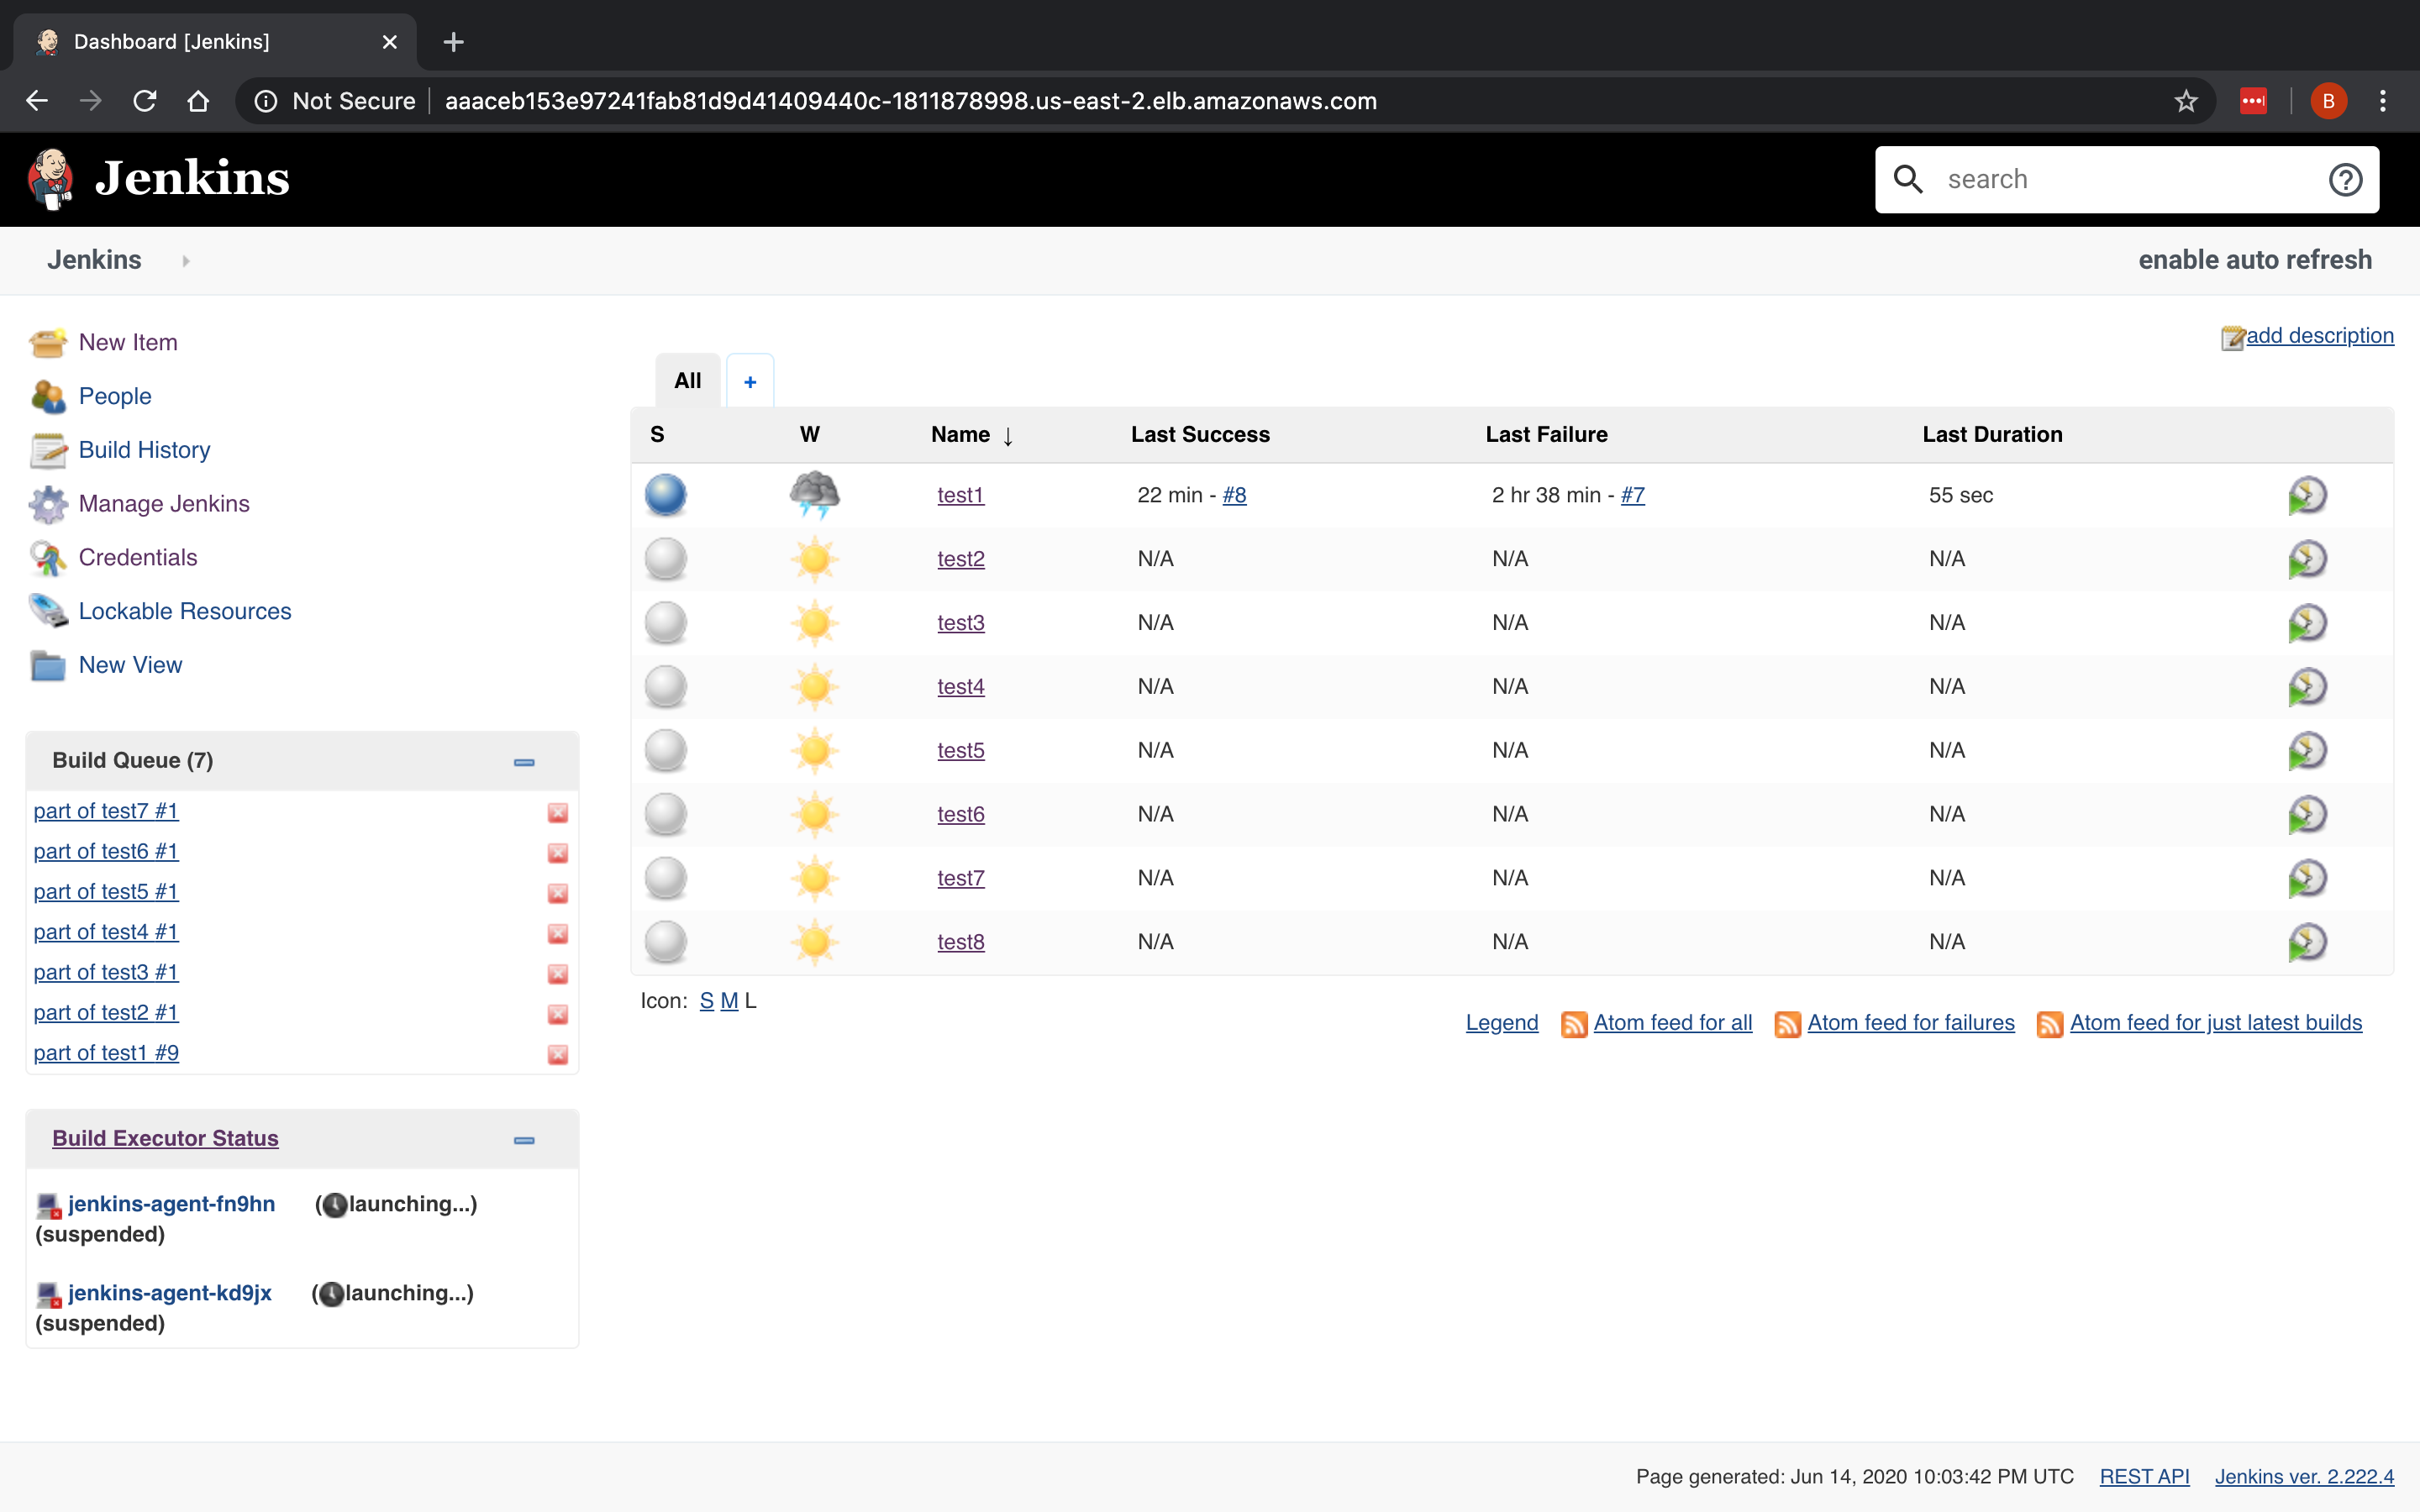
Task: Open the Legend link
Action: point(1502,1023)
